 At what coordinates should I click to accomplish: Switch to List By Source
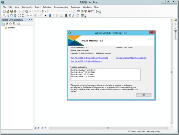click(7, 24)
